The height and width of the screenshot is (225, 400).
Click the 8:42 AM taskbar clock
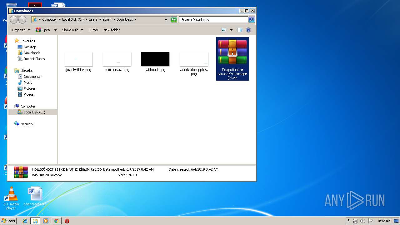coord(384,221)
